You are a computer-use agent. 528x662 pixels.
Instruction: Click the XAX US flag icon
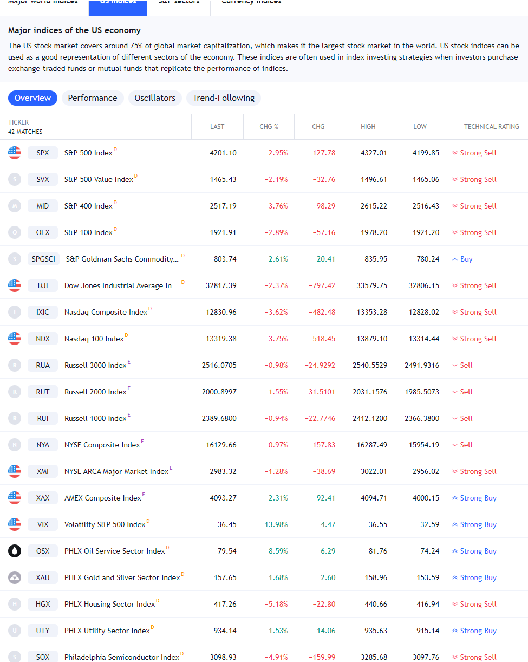[15, 498]
